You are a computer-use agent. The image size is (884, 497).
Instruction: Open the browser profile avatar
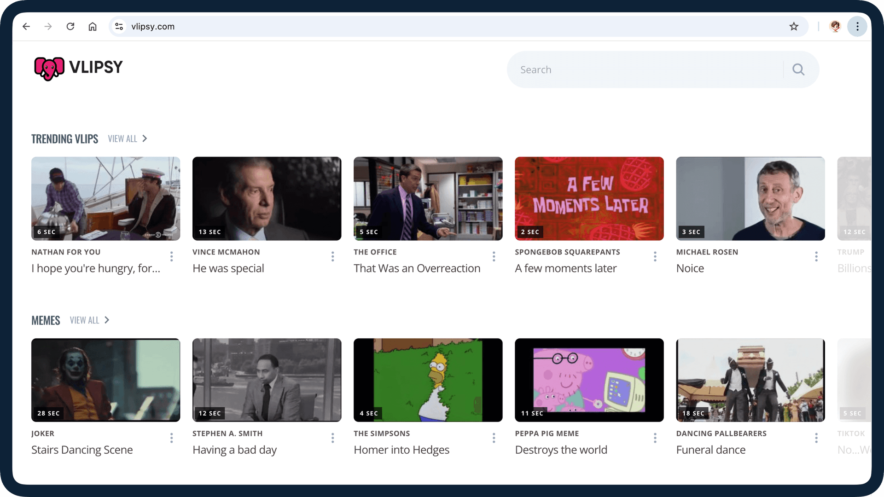[x=836, y=27]
